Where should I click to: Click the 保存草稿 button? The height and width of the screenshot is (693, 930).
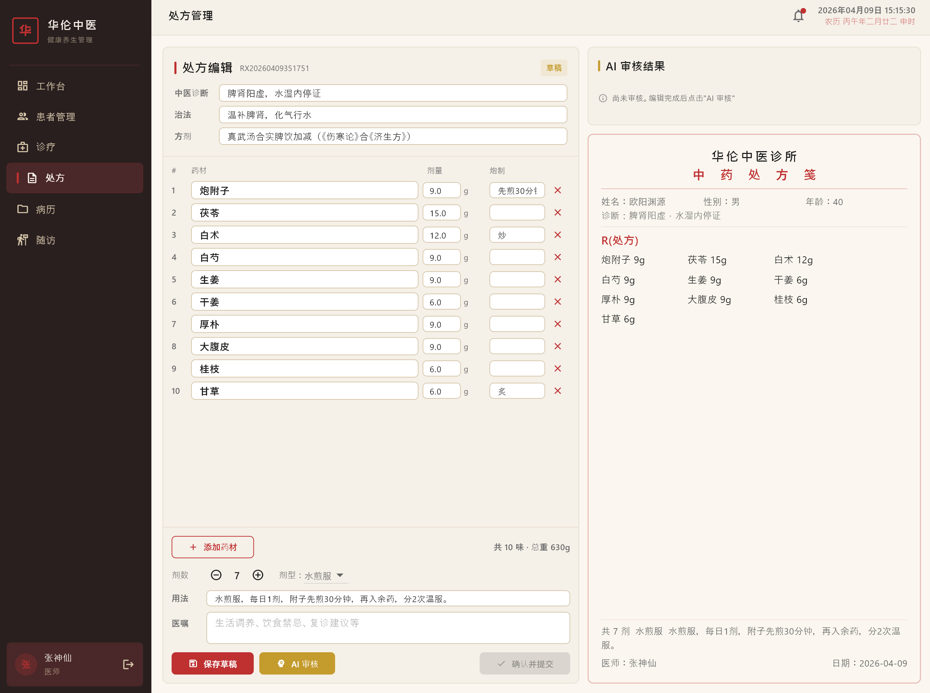pyautogui.click(x=212, y=664)
